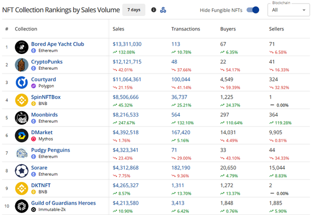The image size is (314, 215).
Task: Sort by the Sellers column header
Action: 276,29
